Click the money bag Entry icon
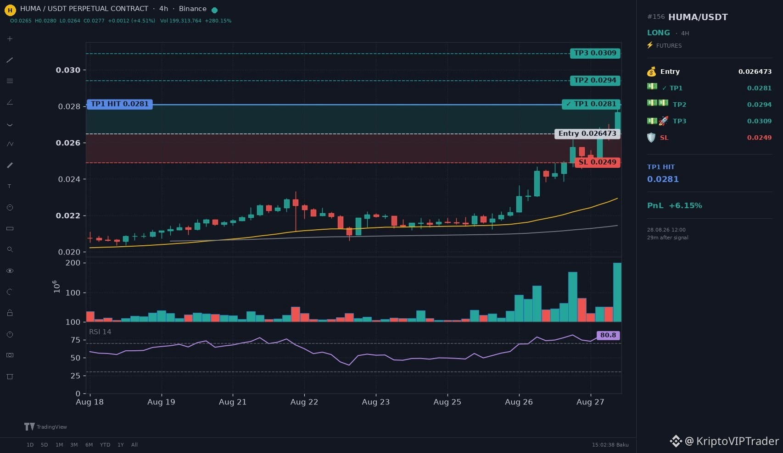Screen dimensions: 783x453 coord(652,72)
